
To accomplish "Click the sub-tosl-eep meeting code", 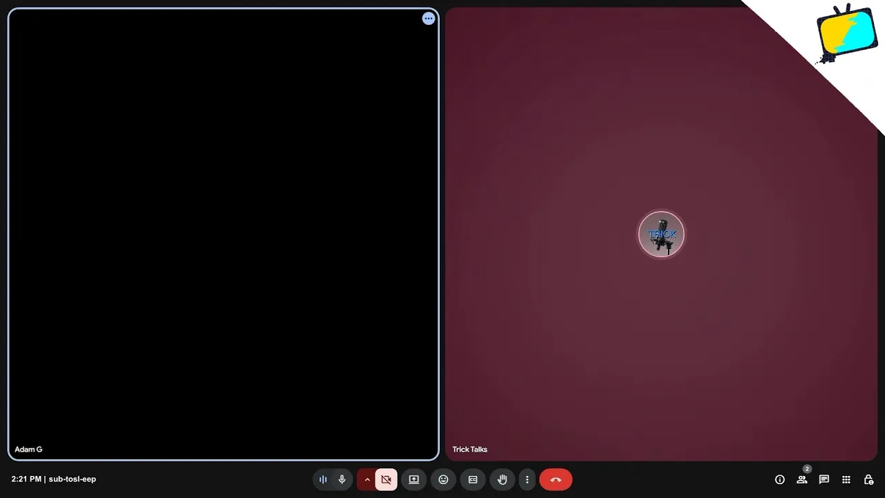I will (x=73, y=479).
